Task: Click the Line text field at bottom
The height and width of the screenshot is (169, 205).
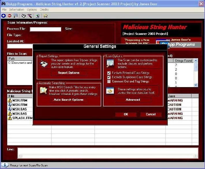Action: [108, 153]
